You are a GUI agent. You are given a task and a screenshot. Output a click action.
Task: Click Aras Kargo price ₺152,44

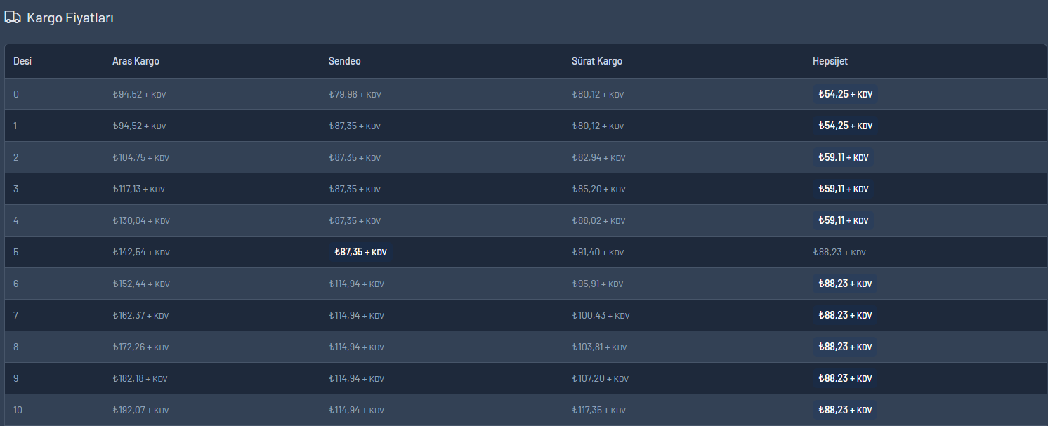click(141, 284)
